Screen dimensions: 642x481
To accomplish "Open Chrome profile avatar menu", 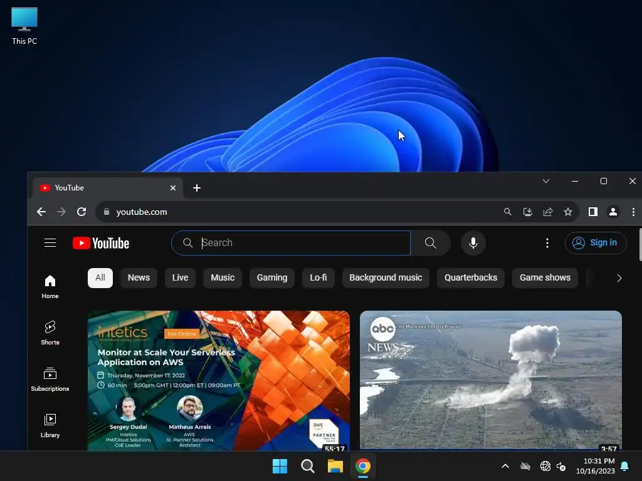I will click(x=613, y=212).
